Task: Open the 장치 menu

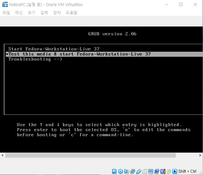Action: point(57,13)
